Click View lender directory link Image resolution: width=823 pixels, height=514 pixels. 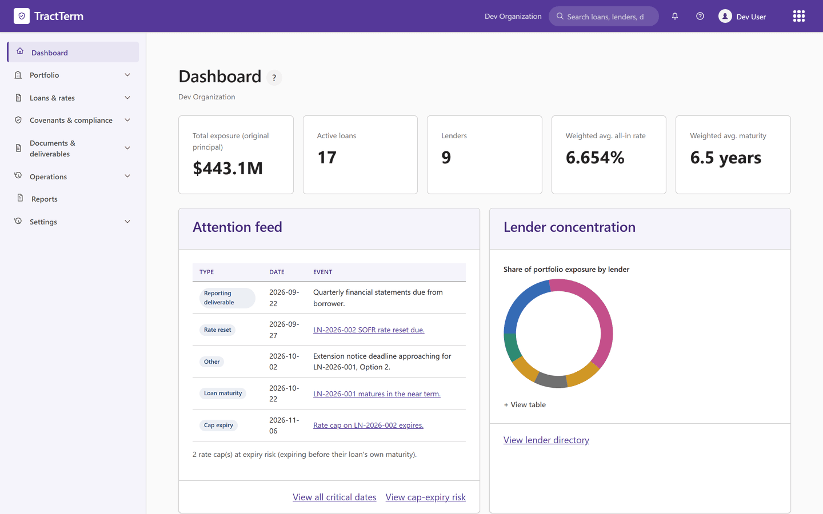coord(546,440)
